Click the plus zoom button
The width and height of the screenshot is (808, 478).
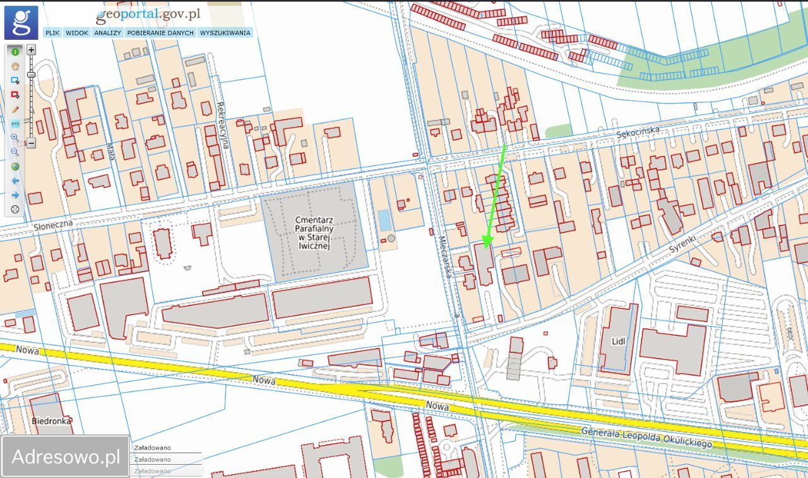point(31,49)
